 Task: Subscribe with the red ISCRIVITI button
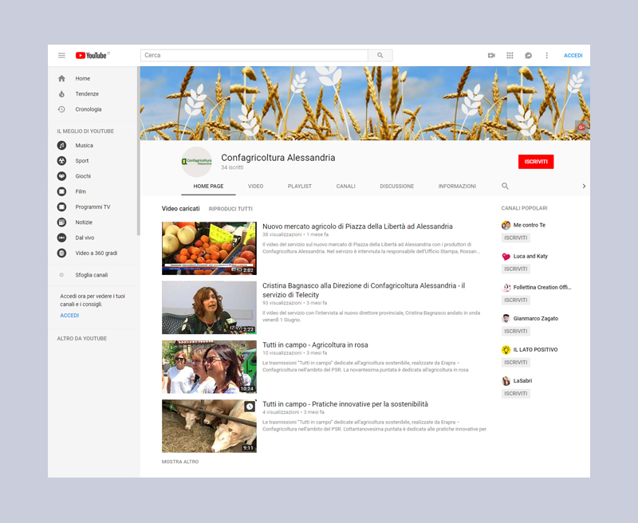[536, 162]
